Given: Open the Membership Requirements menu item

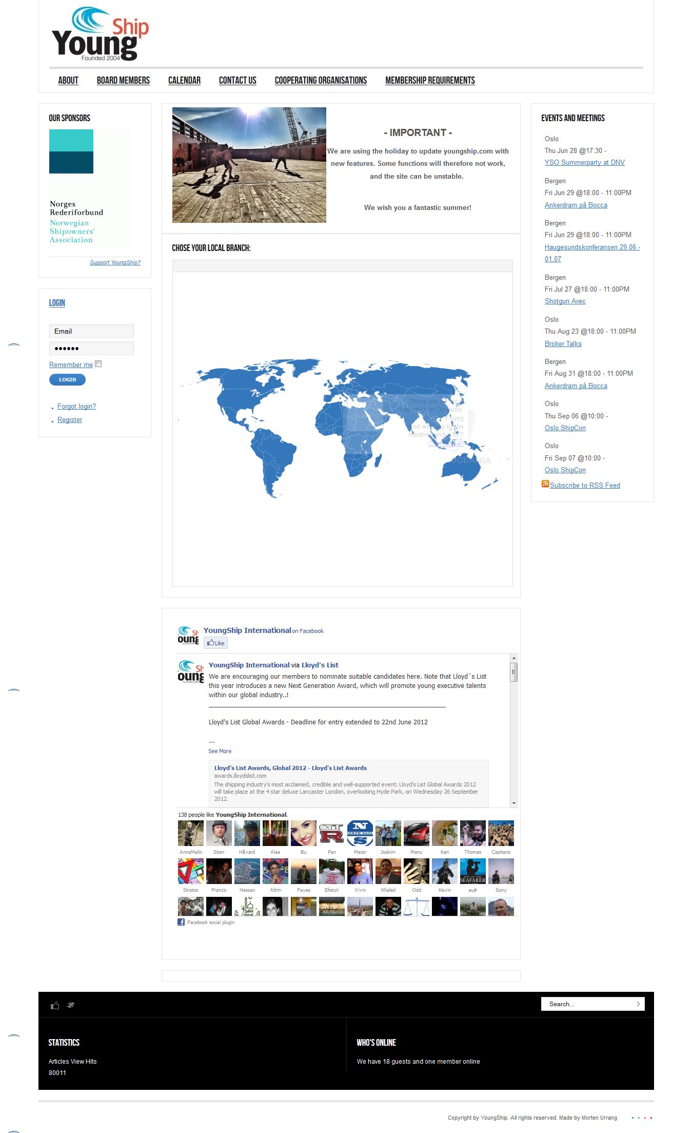Looking at the screenshot, I should pos(430,80).
